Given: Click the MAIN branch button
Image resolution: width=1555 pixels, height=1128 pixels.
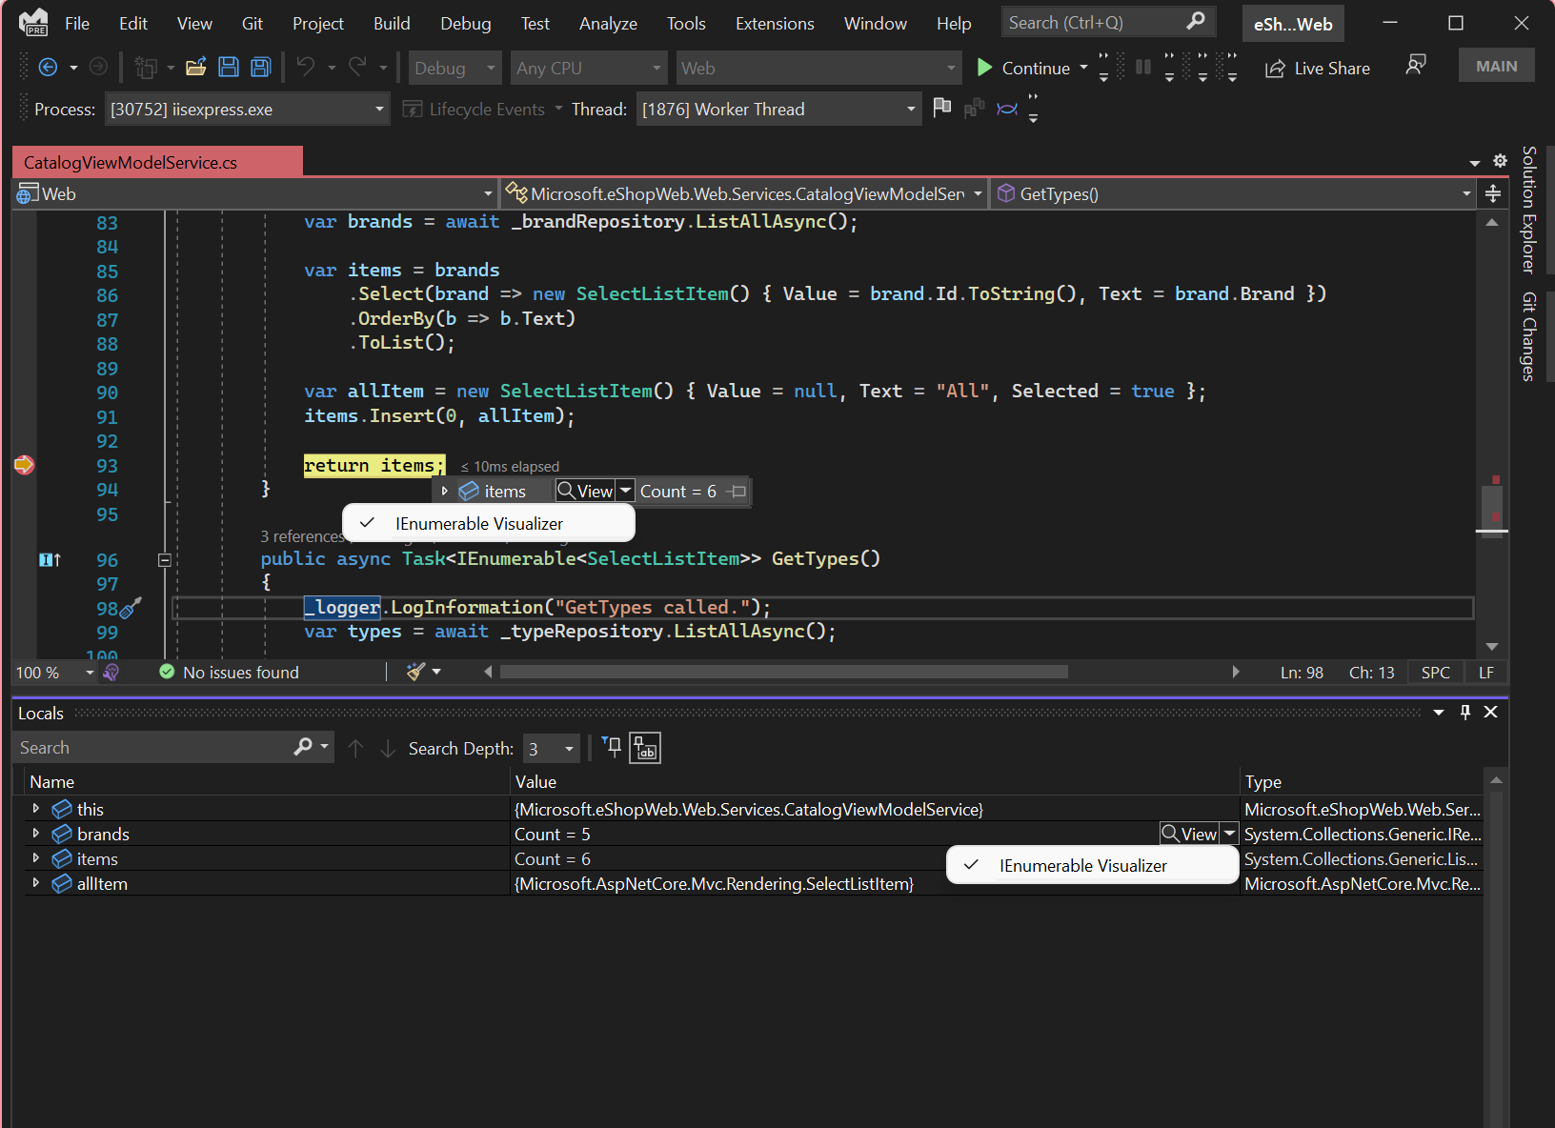Looking at the screenshot, I should (1496, 65).
